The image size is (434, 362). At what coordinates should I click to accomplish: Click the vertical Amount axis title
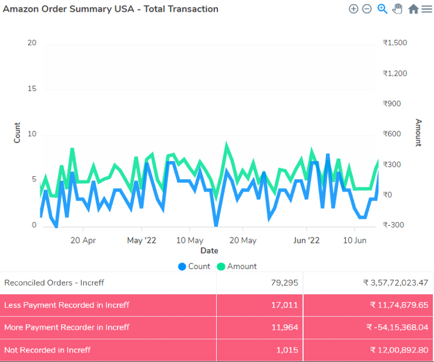(418, 133)
